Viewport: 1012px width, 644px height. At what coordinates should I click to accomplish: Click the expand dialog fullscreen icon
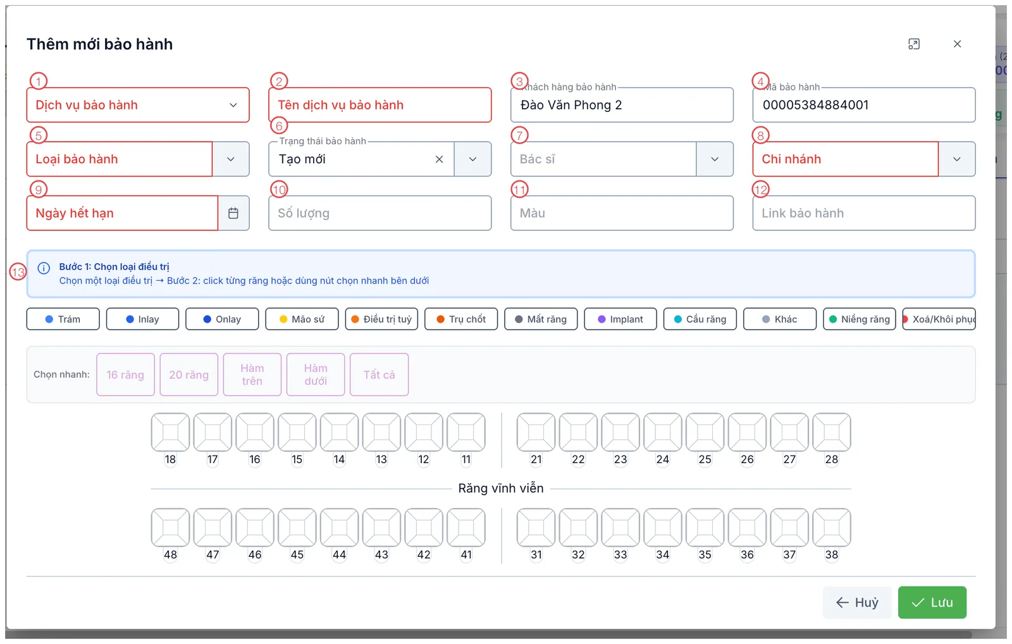click(x=914, y=44)
